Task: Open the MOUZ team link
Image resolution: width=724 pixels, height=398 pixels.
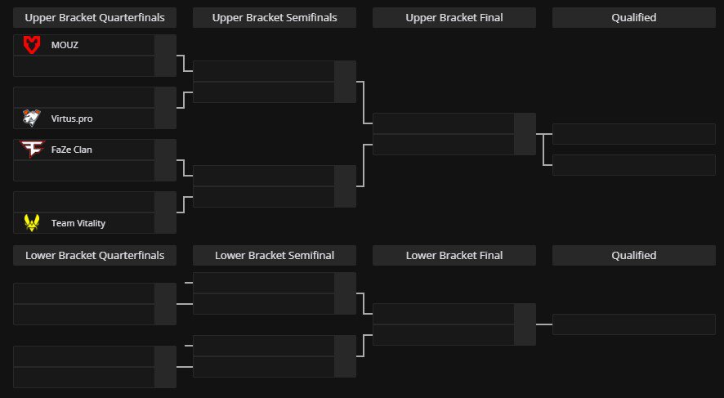Action: coord(65,45)
